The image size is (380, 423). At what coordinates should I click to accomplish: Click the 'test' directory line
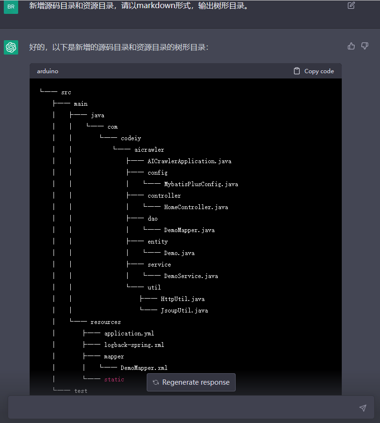click(x=81, y=391)
